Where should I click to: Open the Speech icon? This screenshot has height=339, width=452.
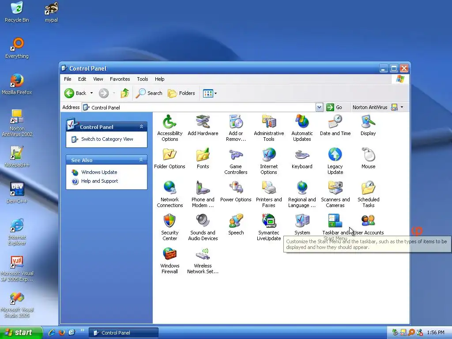(236, 221)
